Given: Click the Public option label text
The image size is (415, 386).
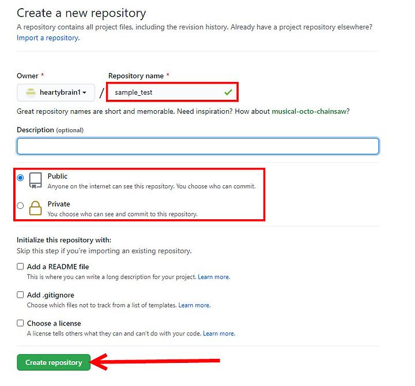Looking at the screenshot, I should click(58, 176).
